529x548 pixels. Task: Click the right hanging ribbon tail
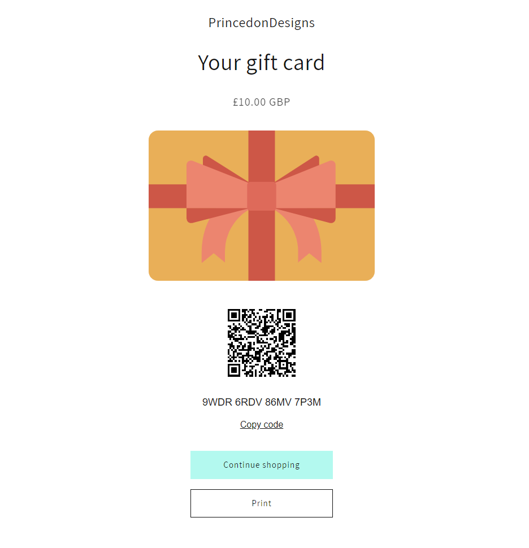click(305, 240)
